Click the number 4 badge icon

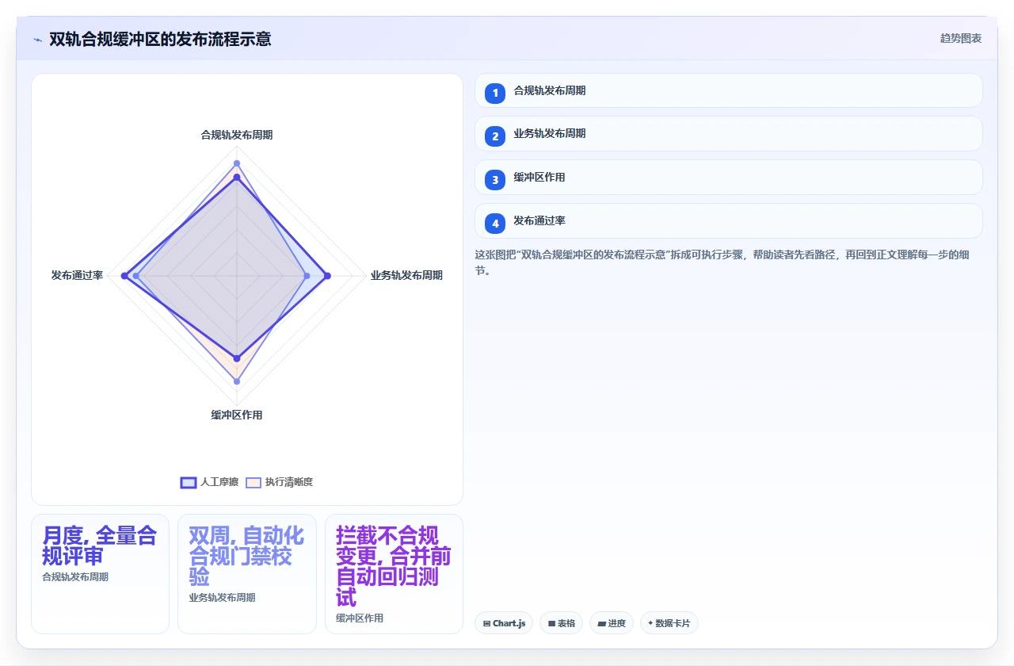(x=495, y=224)
